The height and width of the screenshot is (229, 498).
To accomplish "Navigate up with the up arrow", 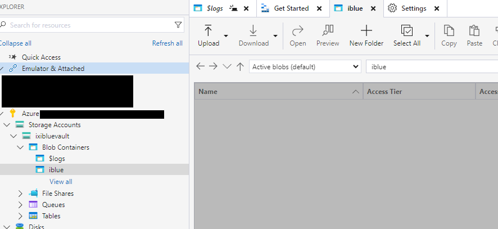I will 240,66.
